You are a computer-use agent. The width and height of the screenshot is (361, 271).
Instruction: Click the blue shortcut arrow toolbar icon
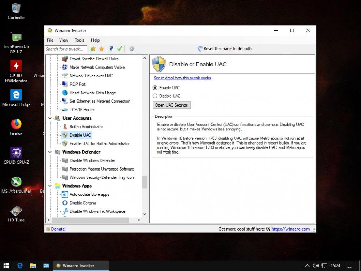click(x=112, y=49)
